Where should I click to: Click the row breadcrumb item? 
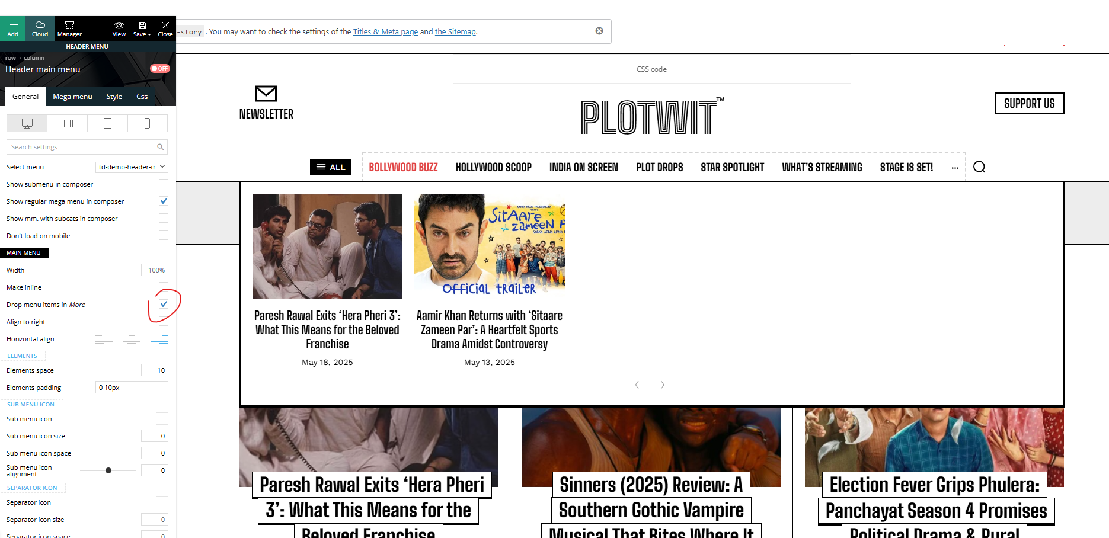(11, 58)
